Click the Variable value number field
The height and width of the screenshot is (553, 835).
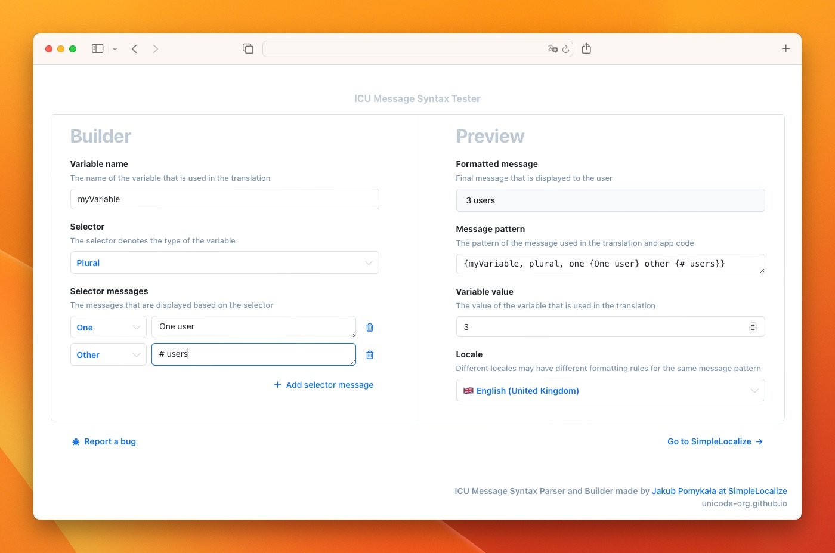[x=610, y=327]
